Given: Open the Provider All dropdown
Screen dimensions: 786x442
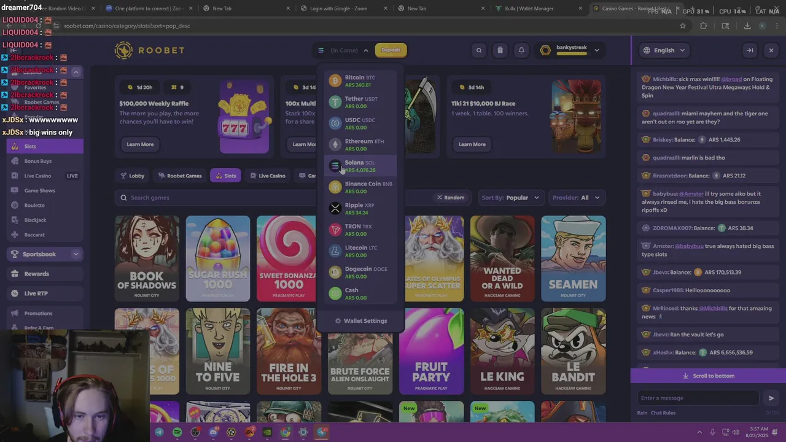Looking at the screenshot, I should (576, 198).
